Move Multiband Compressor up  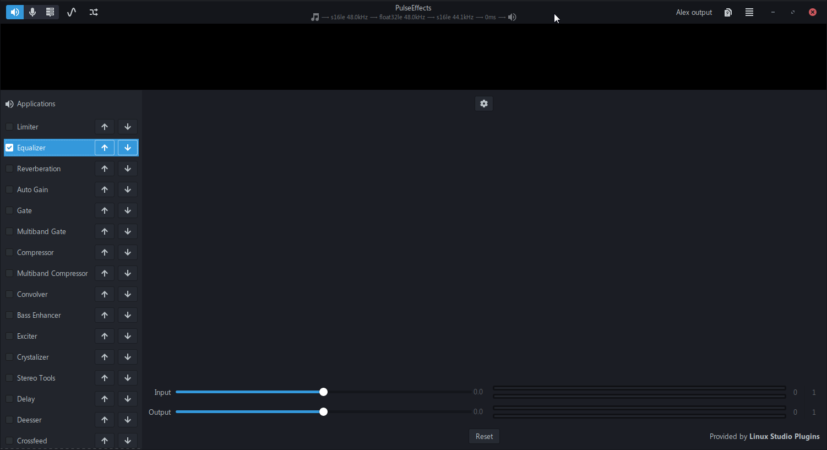[105, 273]
